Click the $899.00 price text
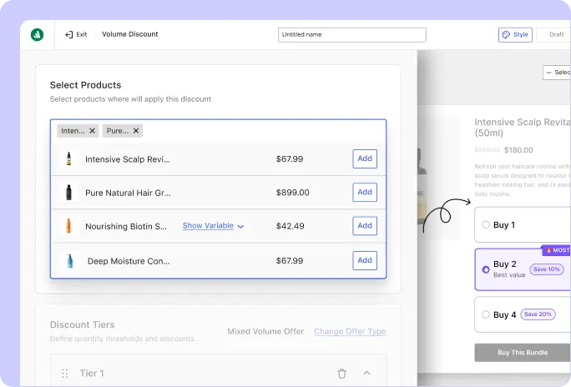This screenshot has width=571, height=387. pos(293,193)
